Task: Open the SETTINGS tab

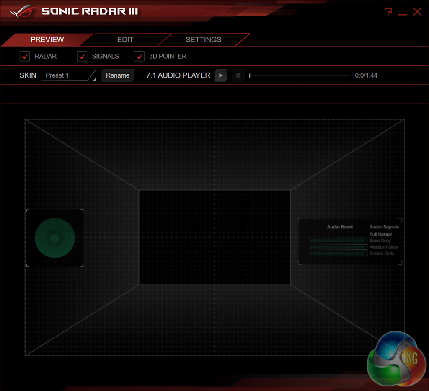Action: coord(203,40)
